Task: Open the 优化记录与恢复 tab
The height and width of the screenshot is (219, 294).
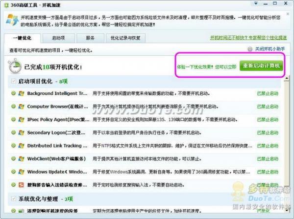Action: pyautogui.click(x=125, y=38)
